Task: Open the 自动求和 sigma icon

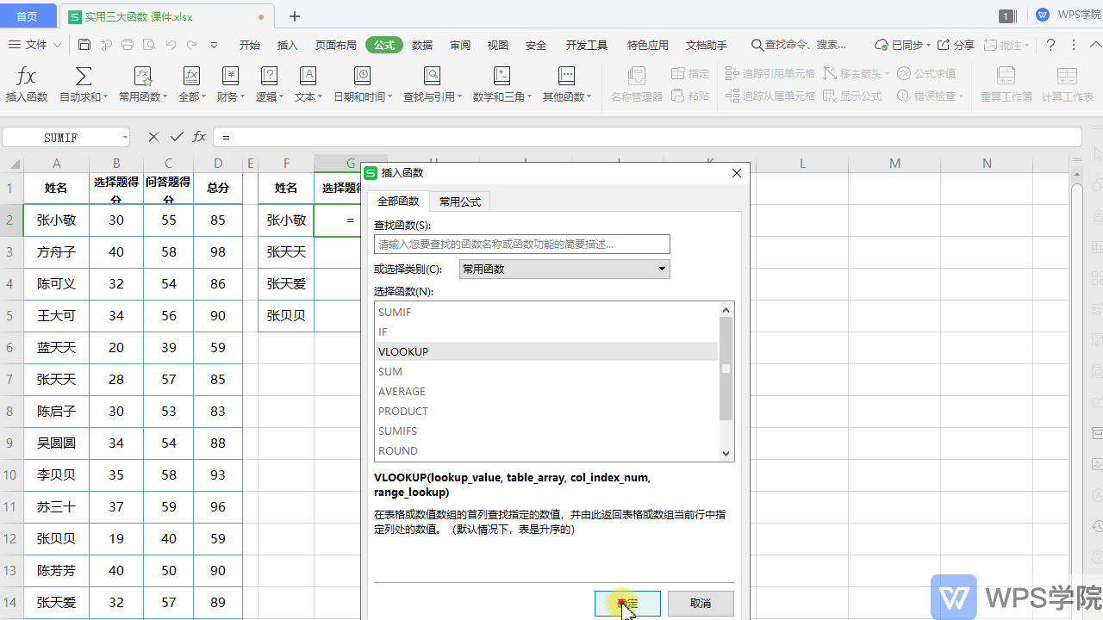Action: click(84, 77)
